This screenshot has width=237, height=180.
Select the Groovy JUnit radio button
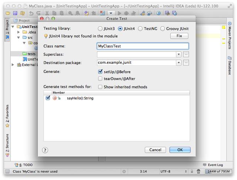tap(163, 29)
